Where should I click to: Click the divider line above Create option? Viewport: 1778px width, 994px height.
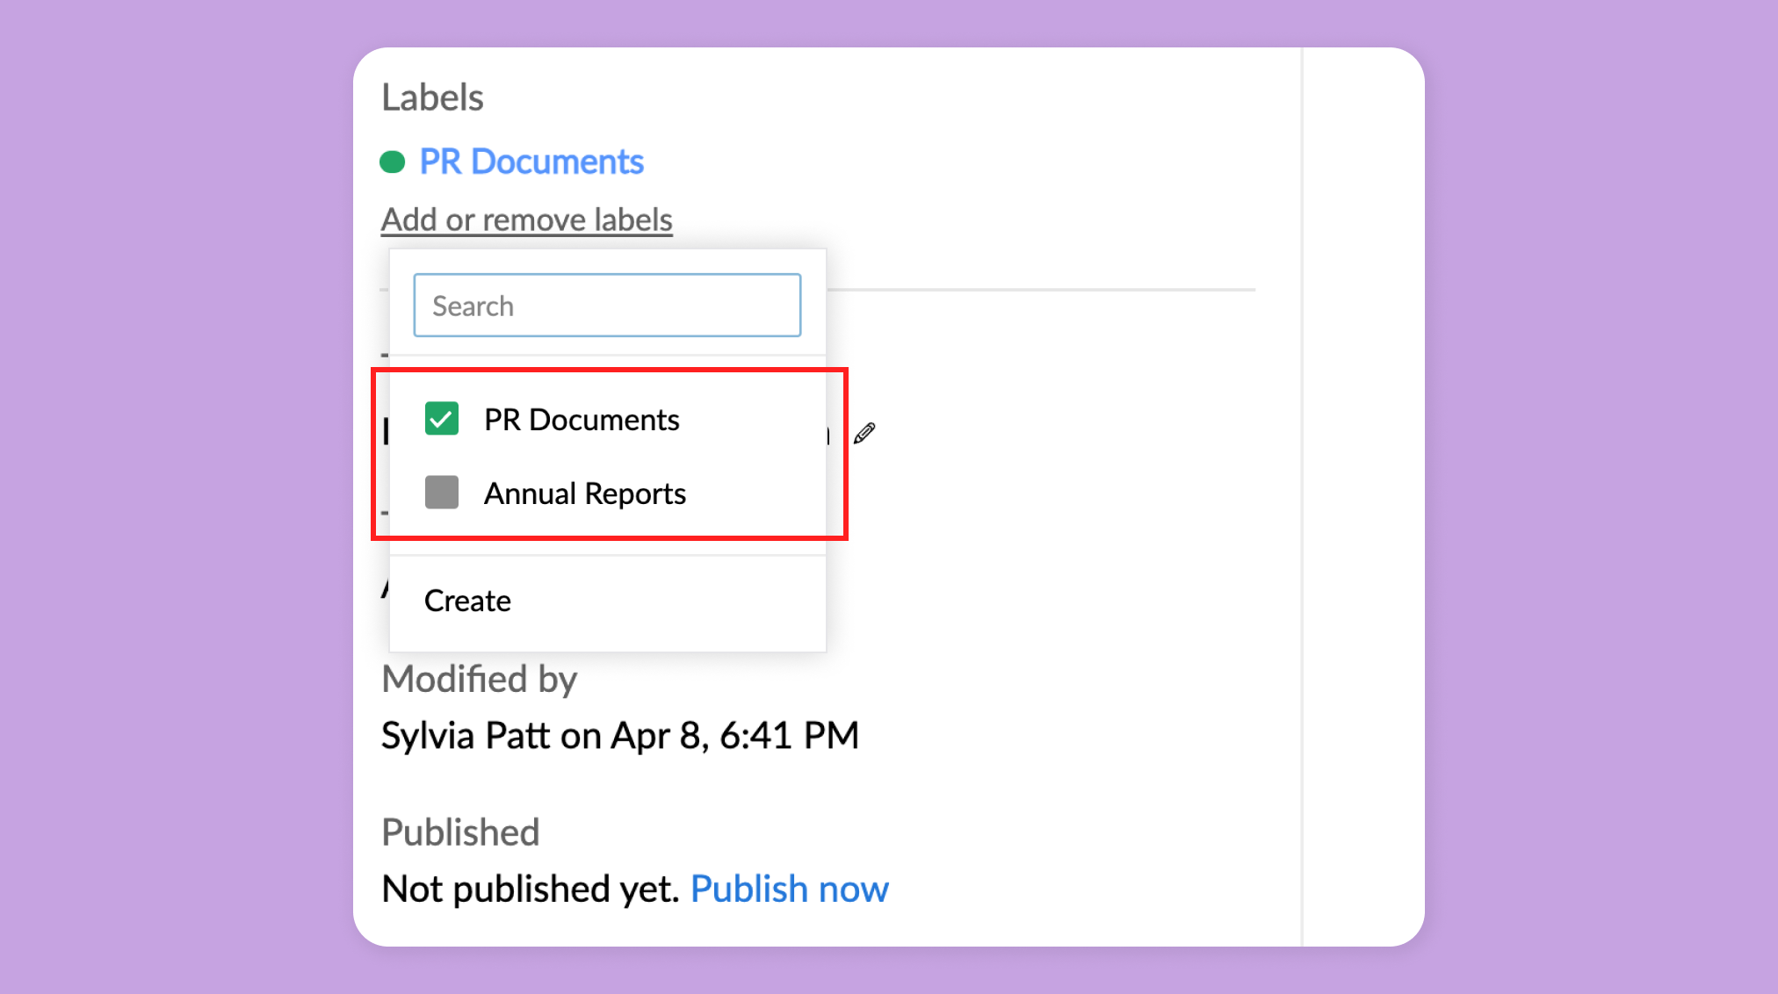pyautogui.click(x=607, y=555)
